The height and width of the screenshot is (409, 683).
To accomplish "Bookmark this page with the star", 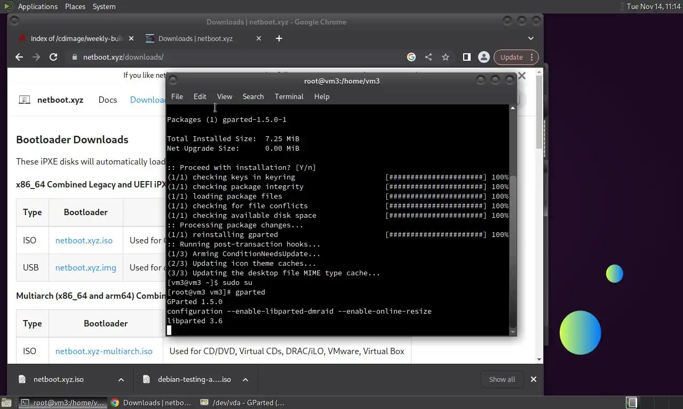I will point(446,57).
